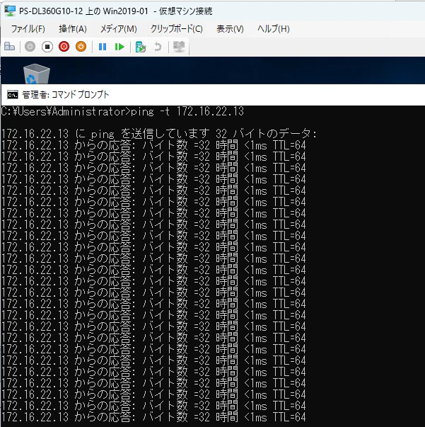Click the PS-DL360G10-12 window title text
This screenshot has height=427, width=425.
[115, 11]
